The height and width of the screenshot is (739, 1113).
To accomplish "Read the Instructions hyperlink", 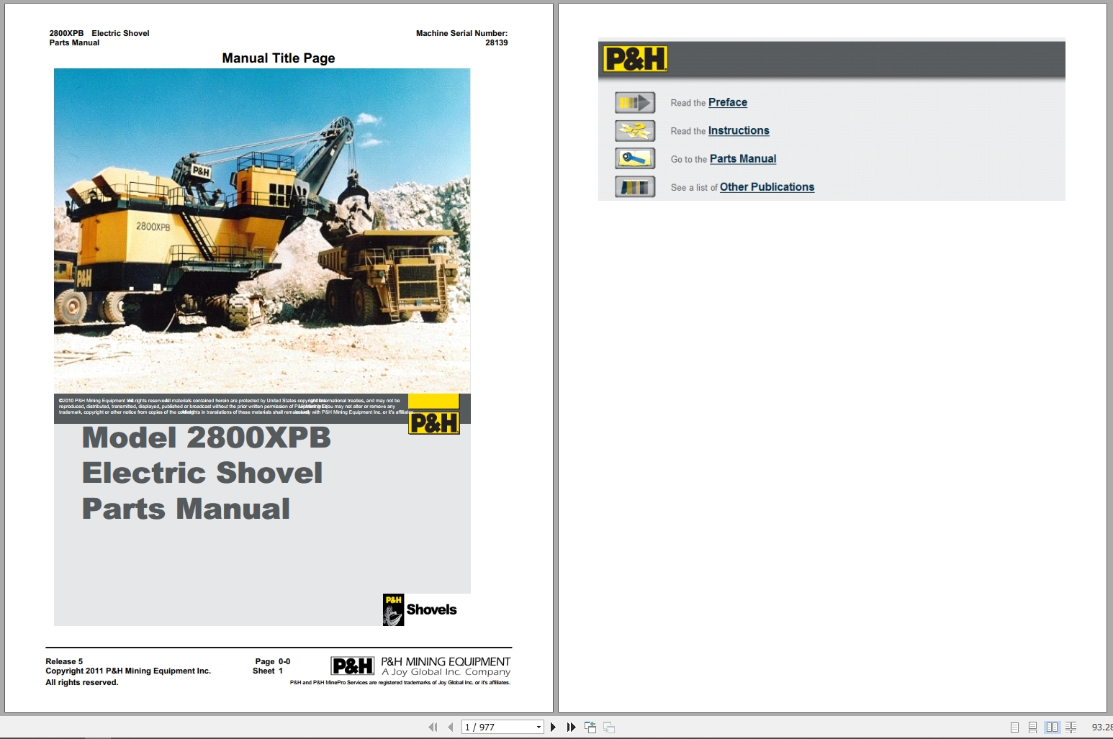I will (x=739, y=130).
